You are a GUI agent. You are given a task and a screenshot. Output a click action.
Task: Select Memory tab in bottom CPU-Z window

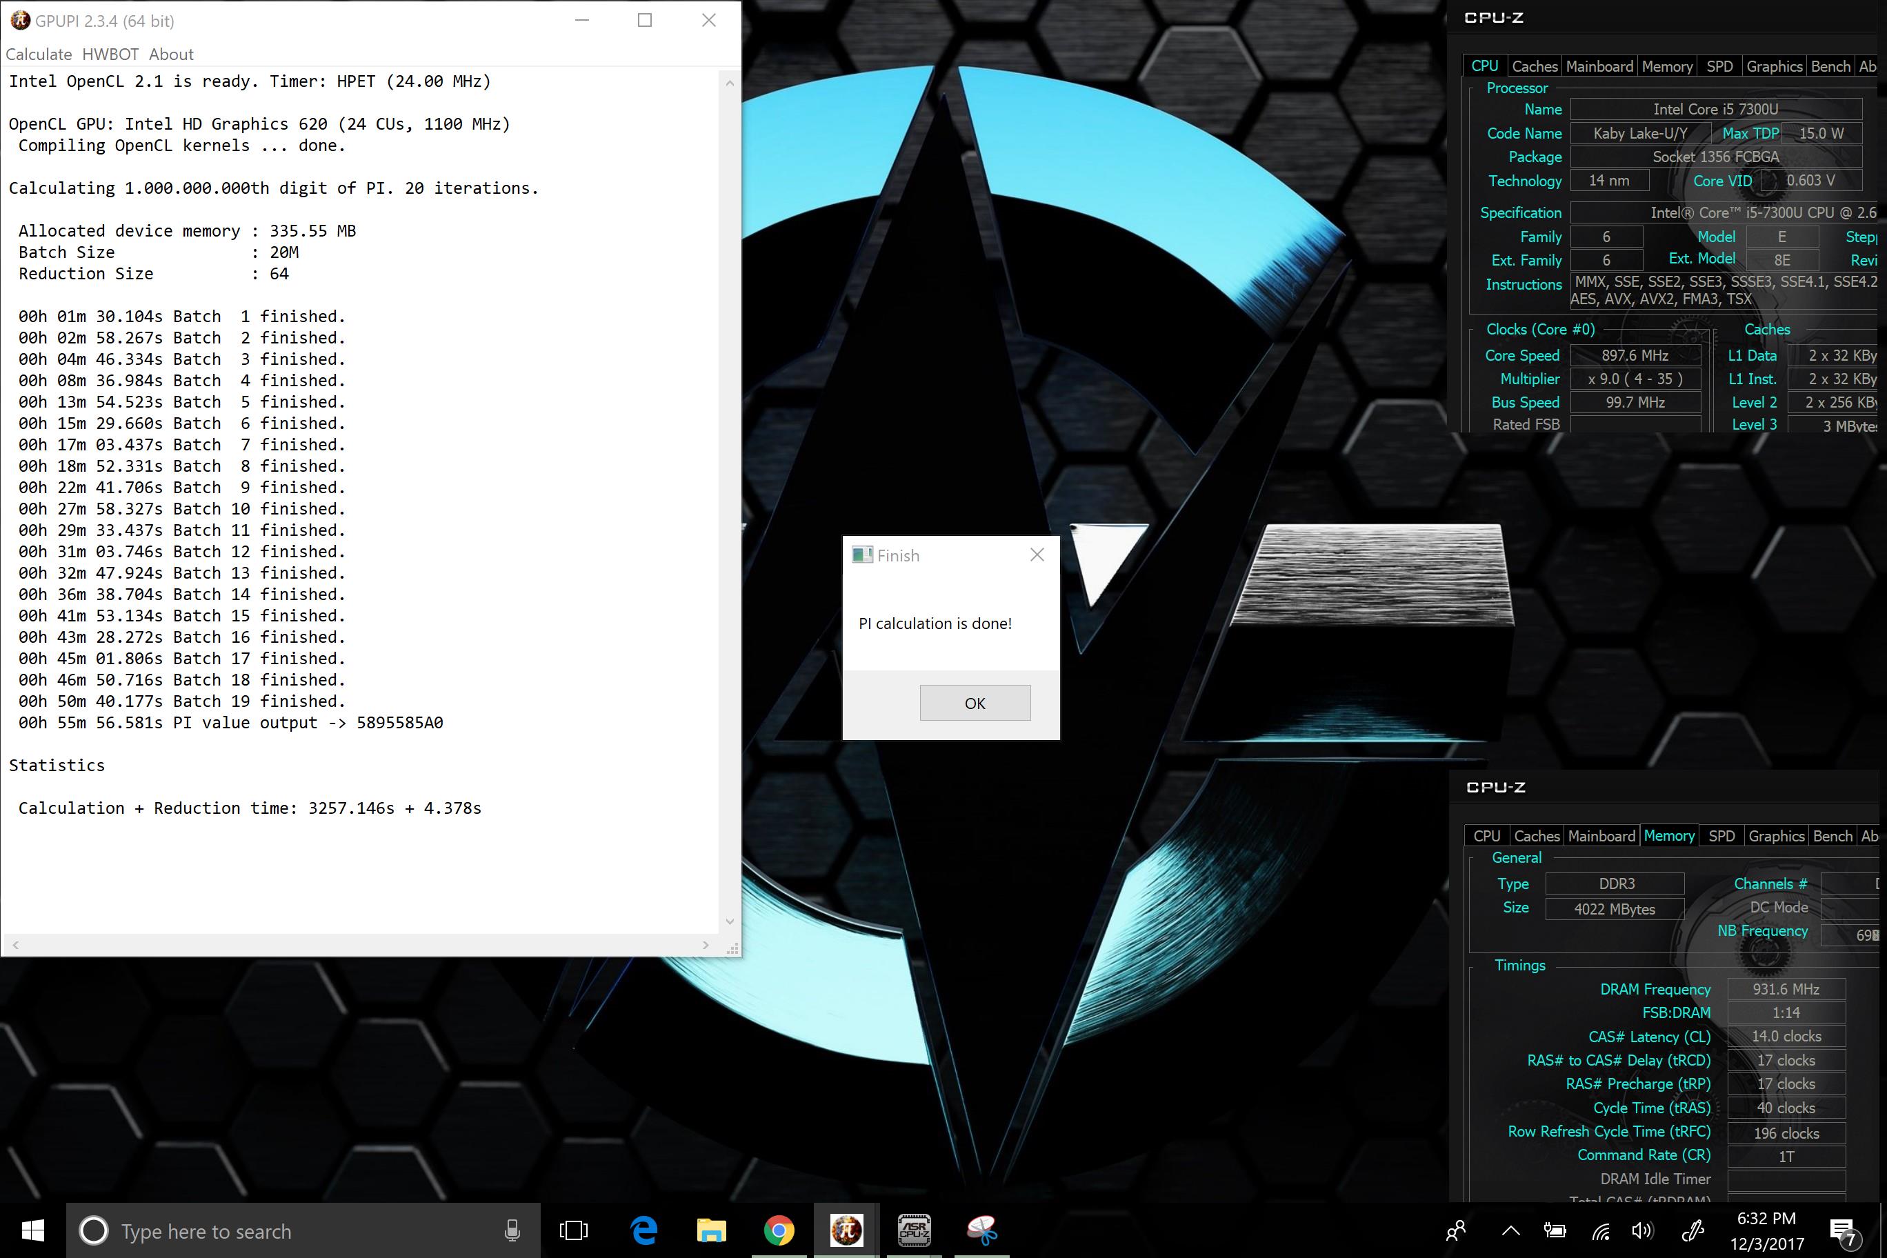[1669, 835]
